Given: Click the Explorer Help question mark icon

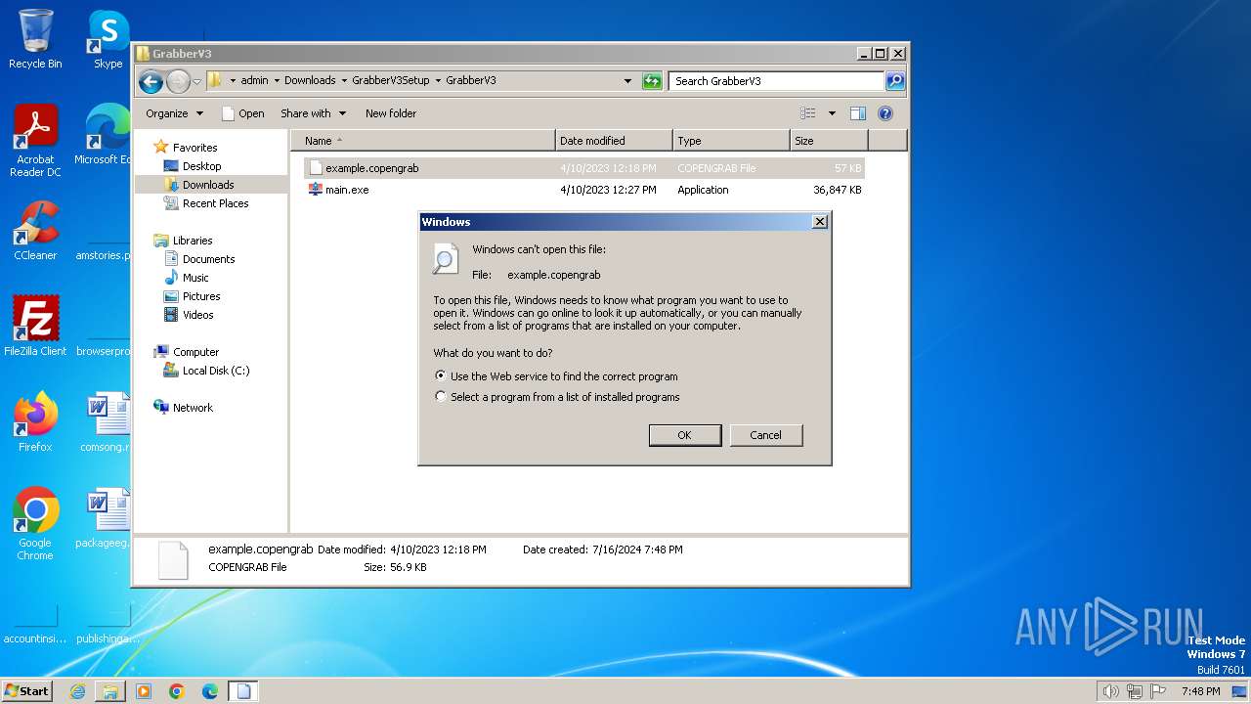Looking at the screenshot, I should pos(885,113).
